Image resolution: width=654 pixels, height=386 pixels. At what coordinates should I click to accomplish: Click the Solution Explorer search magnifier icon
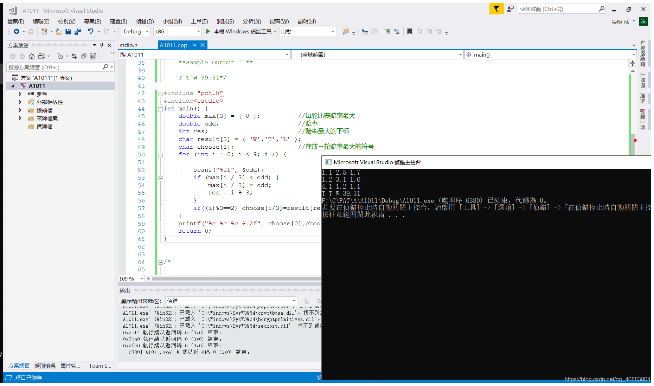[x=105, y=67]
